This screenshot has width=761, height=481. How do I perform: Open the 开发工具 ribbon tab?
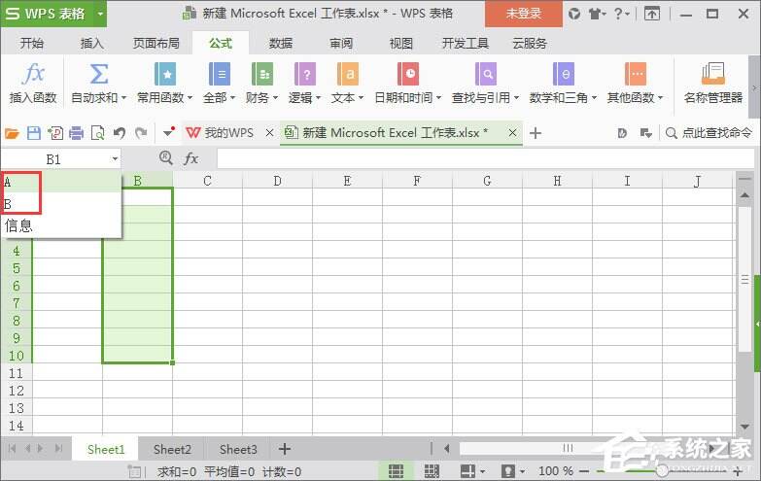tap(465, 43)
